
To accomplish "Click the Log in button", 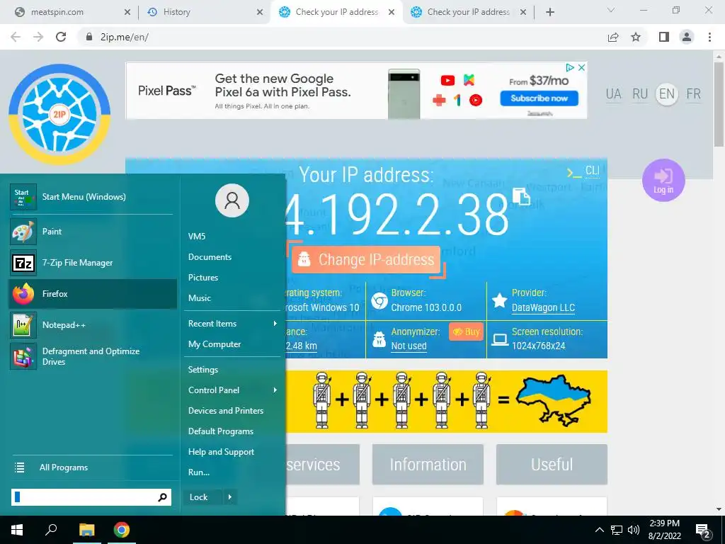I will click(663, 180).
